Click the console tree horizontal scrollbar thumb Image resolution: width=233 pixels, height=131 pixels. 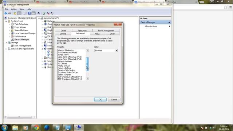pyautogui.click(x=19, y=117)
